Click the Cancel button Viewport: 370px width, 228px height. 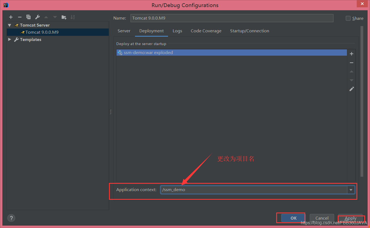tap(322, 218)
